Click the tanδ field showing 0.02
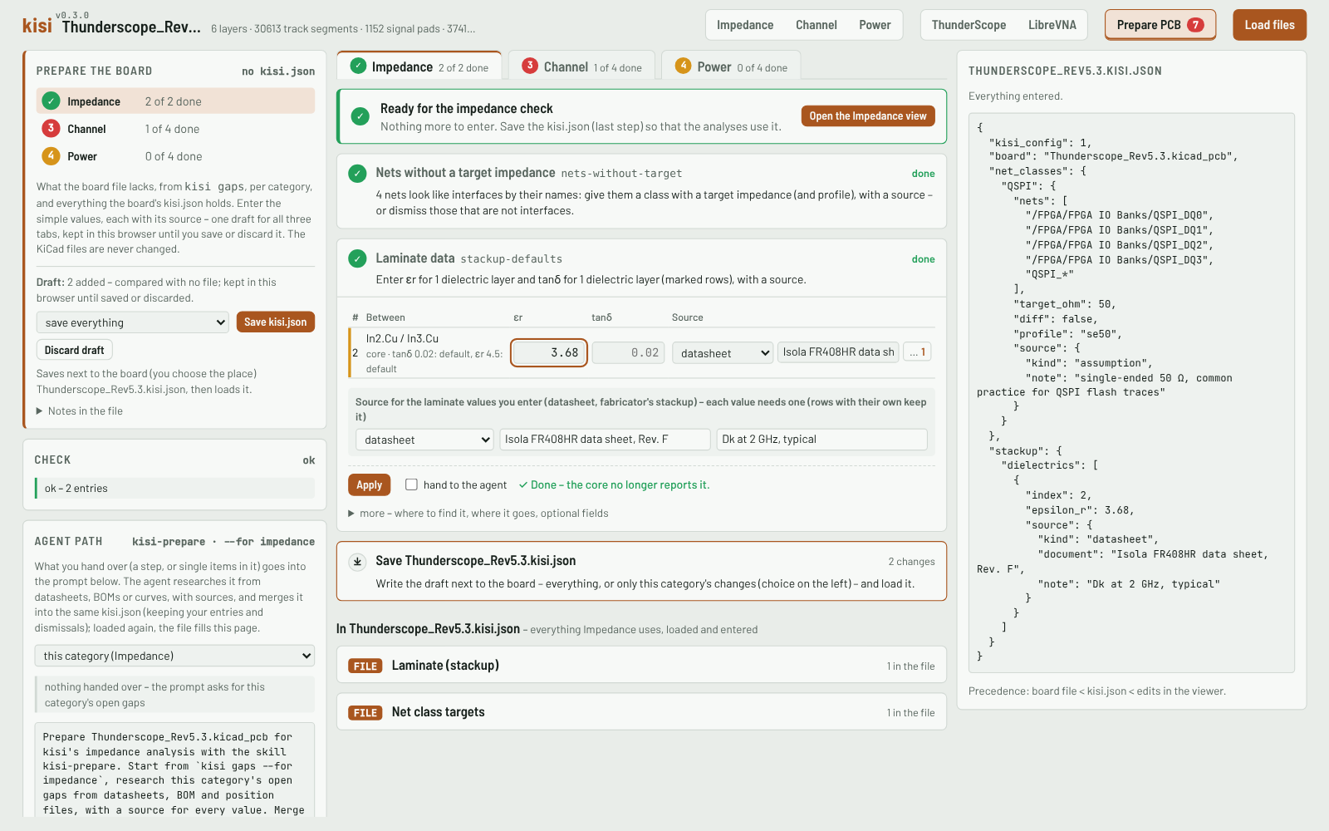 pos(629,353)
